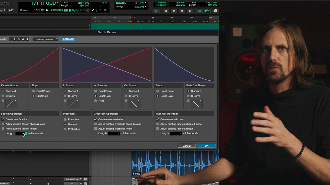330x185 pixels.
Task: Click the waveform icon next to Cursor value
Action: pyautogui.click(x=47, y=10)
